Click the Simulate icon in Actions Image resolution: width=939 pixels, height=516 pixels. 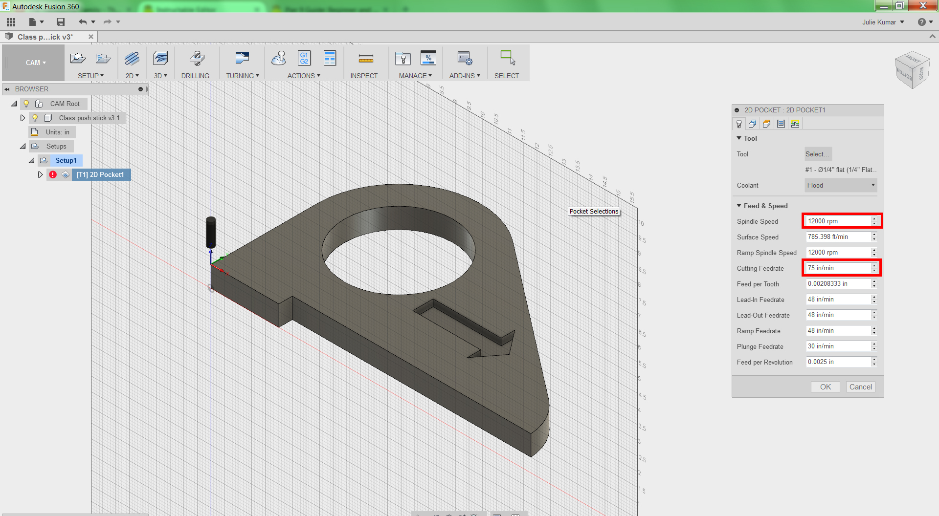[x=279, y=59]
